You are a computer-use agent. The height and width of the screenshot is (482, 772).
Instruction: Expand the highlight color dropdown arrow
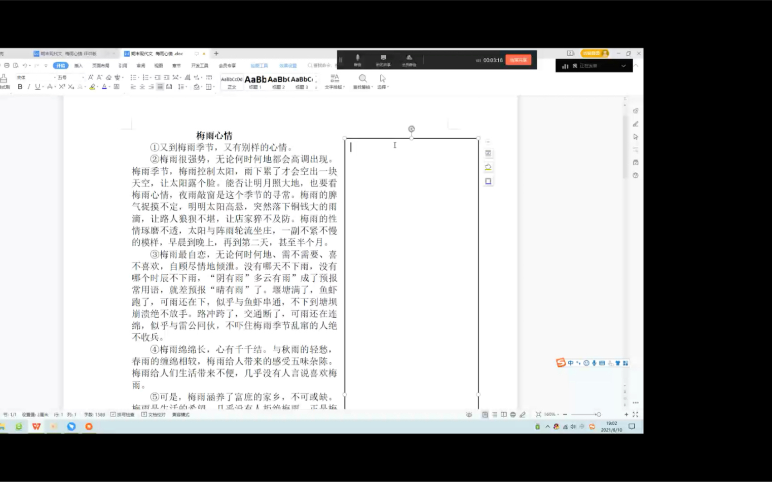pos(98,87)
